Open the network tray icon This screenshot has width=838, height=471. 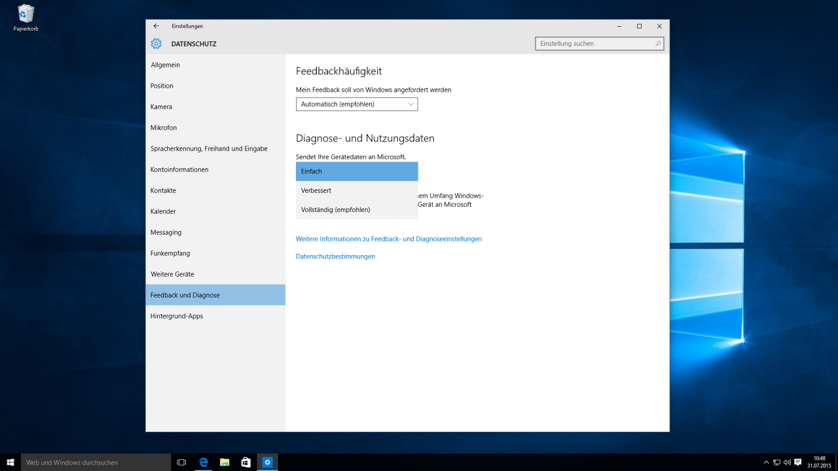coord(777,462)
